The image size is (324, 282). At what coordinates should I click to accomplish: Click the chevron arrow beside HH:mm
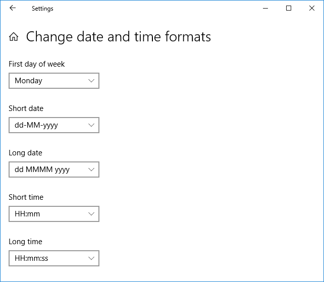pyautogui.click(x=91, y=214)
